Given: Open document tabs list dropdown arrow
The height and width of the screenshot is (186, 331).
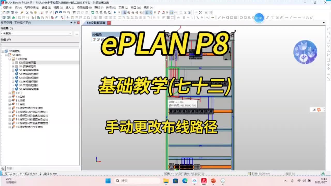Looking at the screenshot, I should point(324,23).
